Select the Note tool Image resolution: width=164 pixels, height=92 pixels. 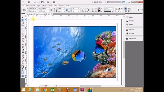[x=23, y=55]
